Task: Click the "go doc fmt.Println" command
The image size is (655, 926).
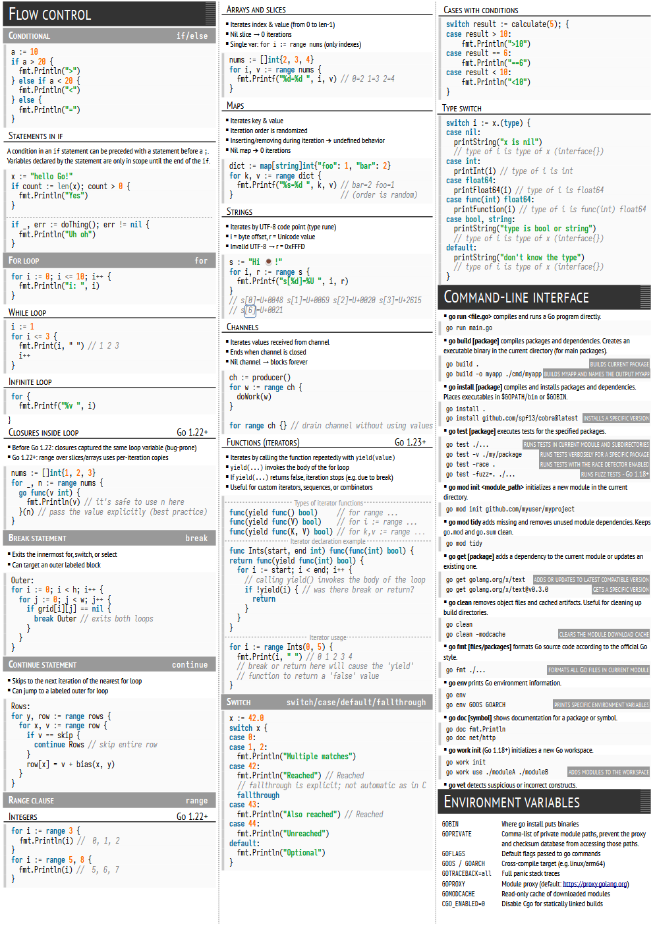Action: pyautogui.click(x=476, y=729)
